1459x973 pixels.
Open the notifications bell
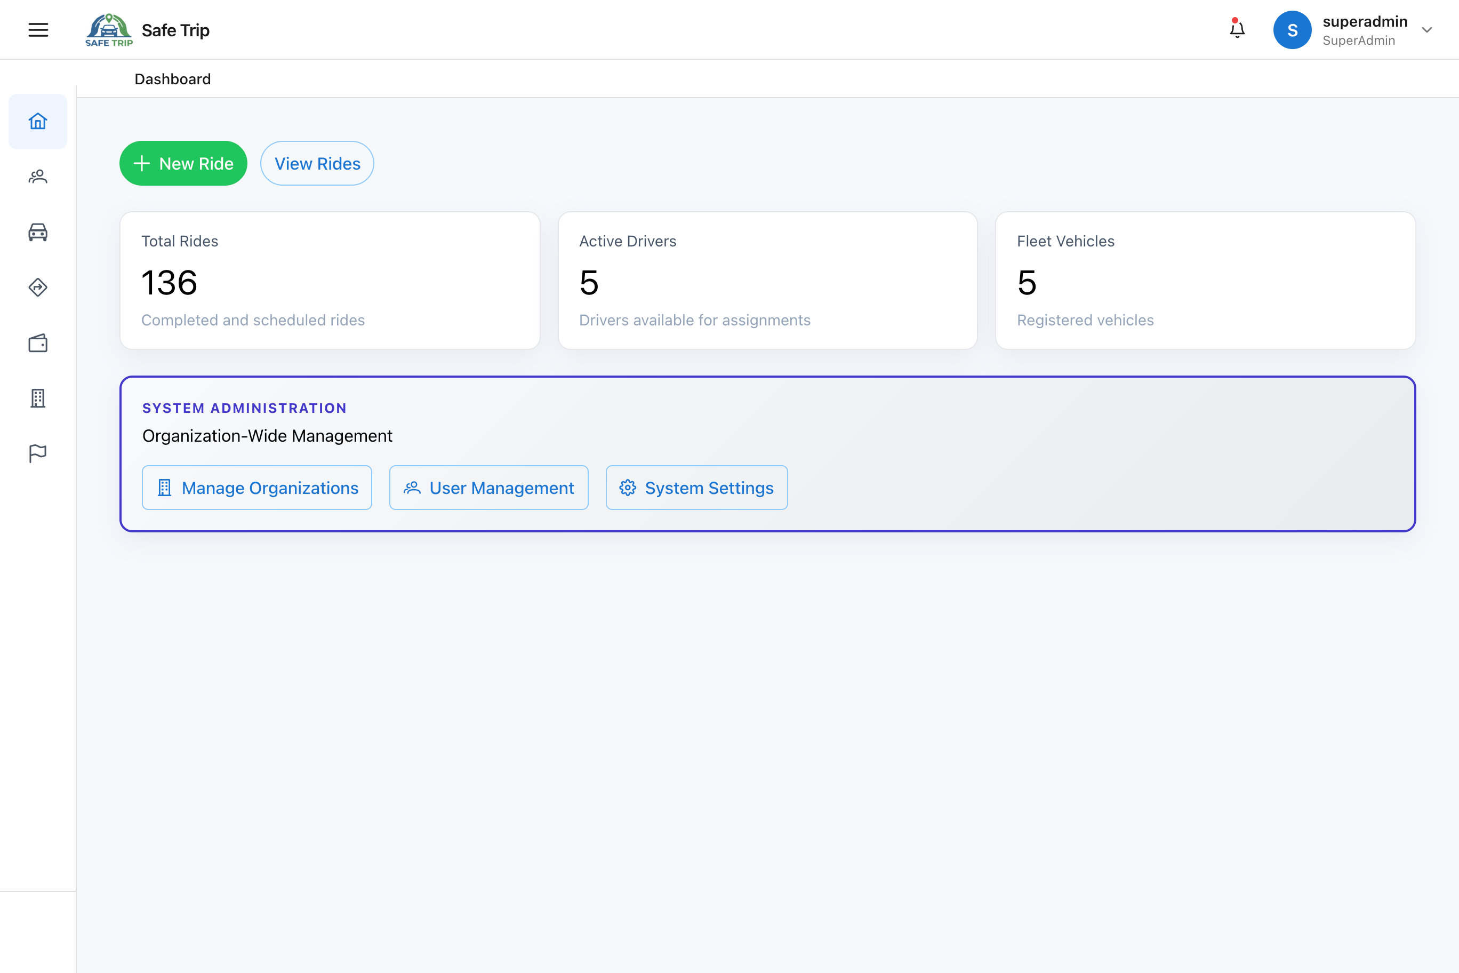point(1237,29)
